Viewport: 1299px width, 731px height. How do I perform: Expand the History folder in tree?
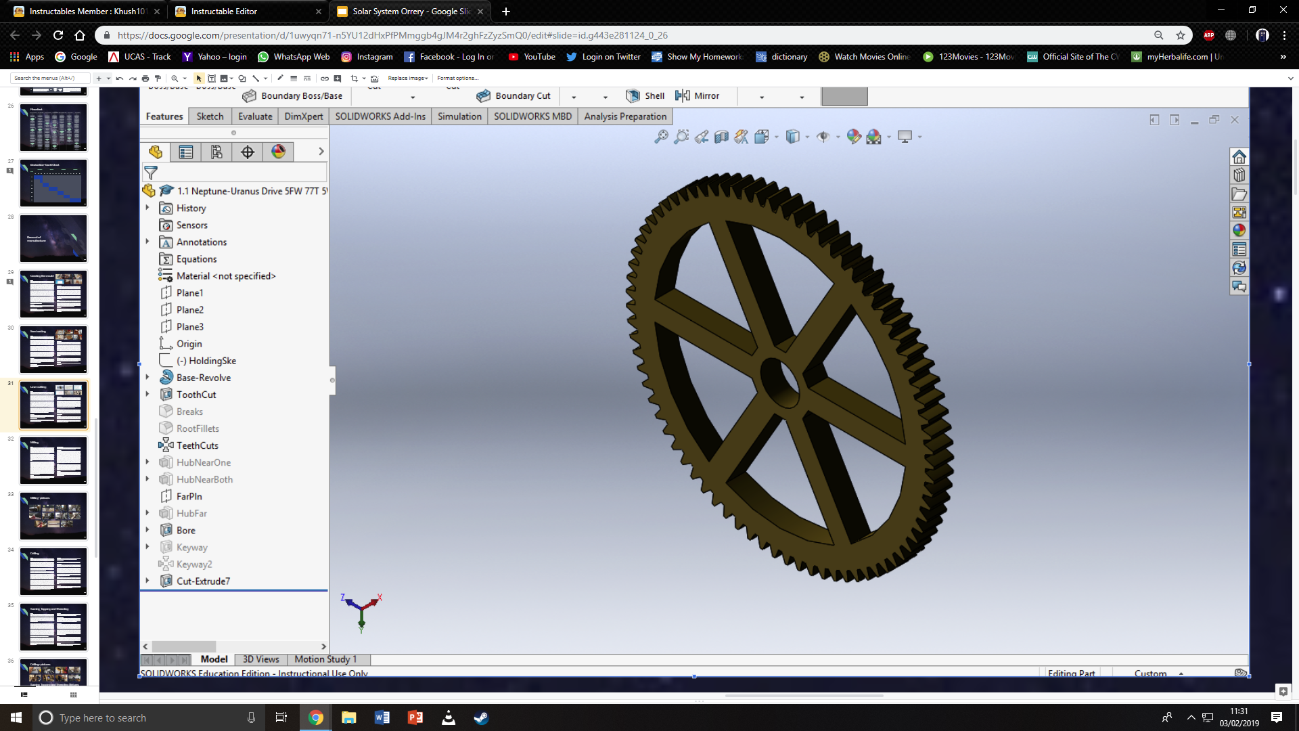[147, 208]
